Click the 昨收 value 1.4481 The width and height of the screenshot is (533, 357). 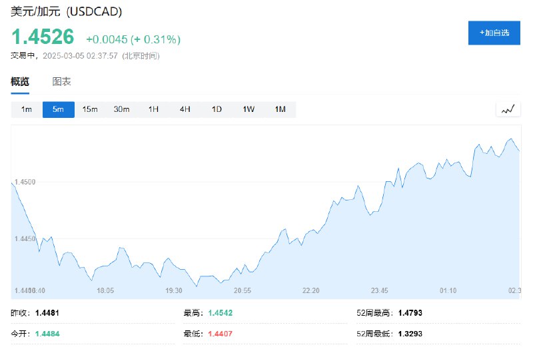coord(47,313)
